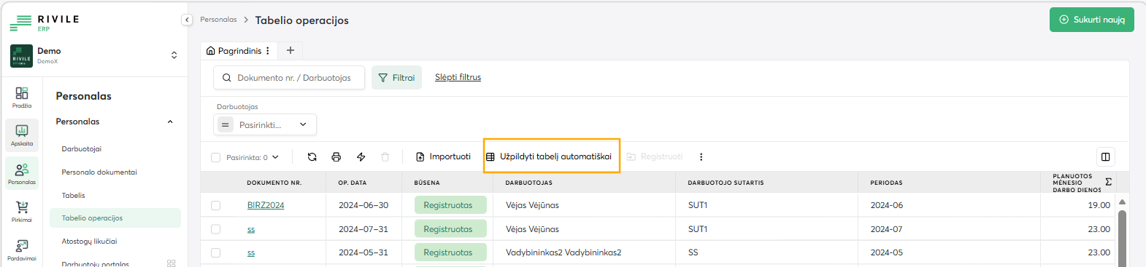Sort by Dokumento Nr. column header
The height and width of the screenshot is (267, 1146).
pyautogui.click(x=274, y=183)
